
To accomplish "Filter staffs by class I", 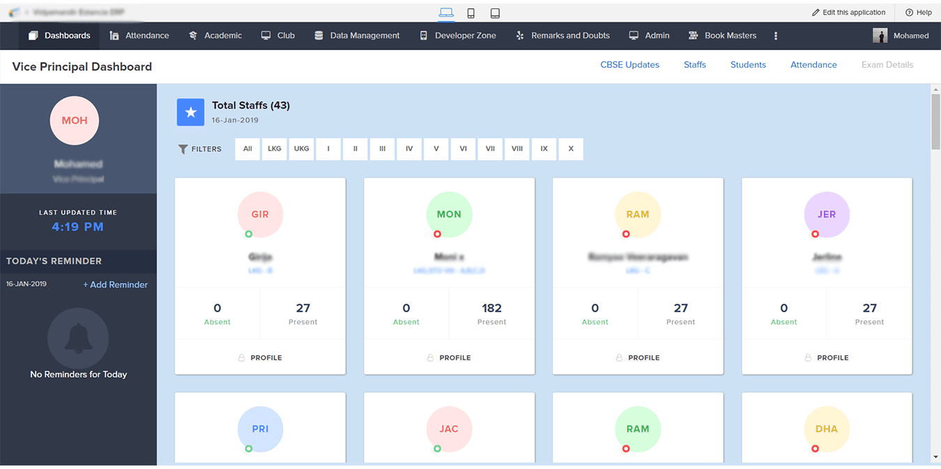I will [328, 149].
